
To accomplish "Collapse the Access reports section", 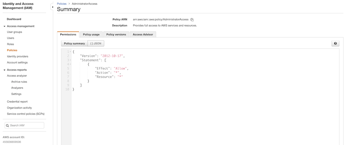I will (x=4, y=70).
